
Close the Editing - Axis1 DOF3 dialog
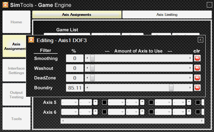200,40
